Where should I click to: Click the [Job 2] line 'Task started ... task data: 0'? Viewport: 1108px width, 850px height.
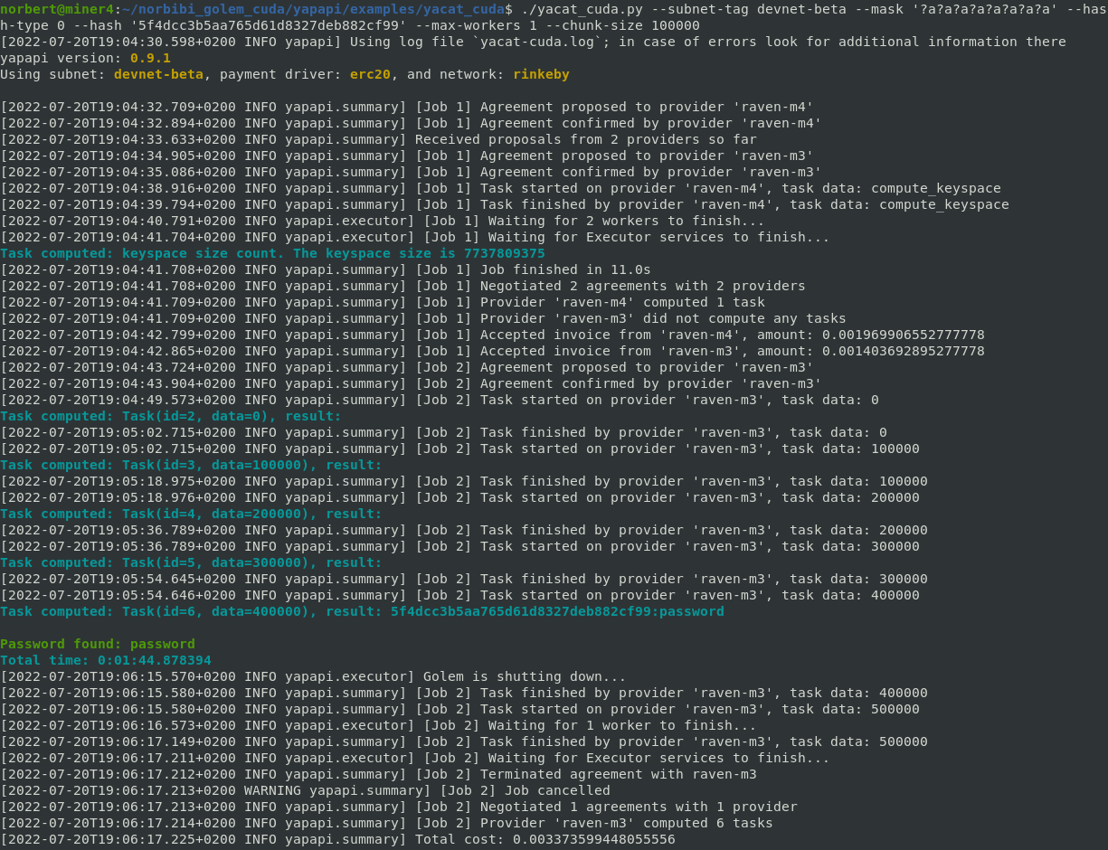tap(440, 400)
